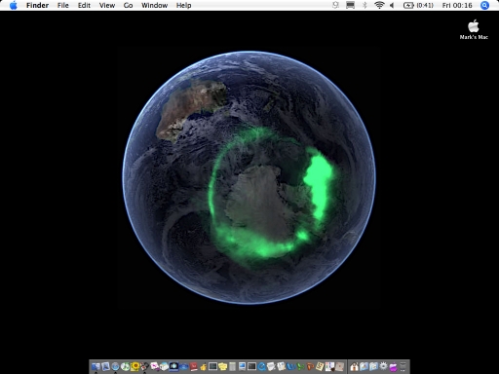Open the blue QuickTime Player icon
Viewport: 499px width, 374px height.
point(262,366)
